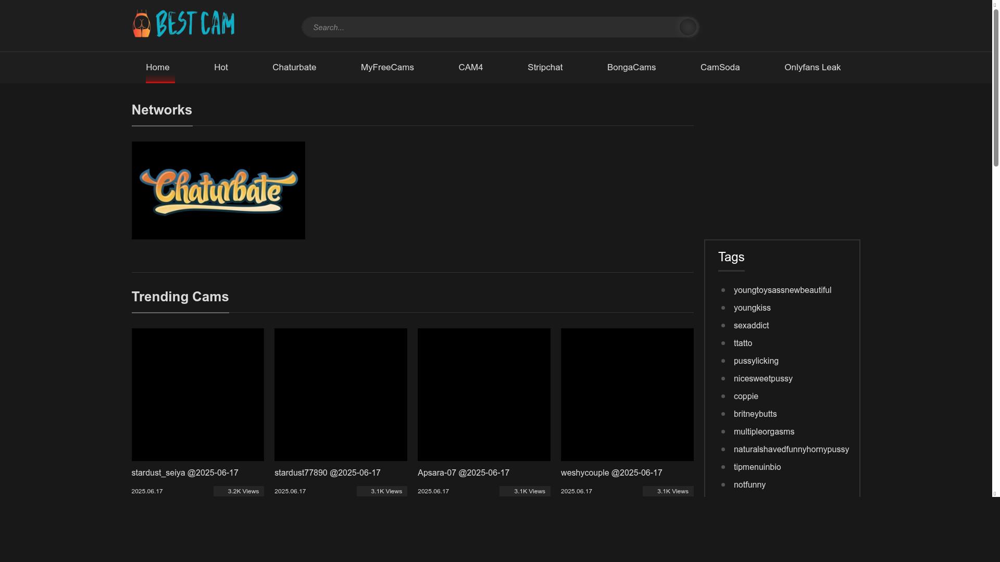This screenshot has height=562, width=1000.
Task: Open the pussylicking tag
Action: point(756,361)
